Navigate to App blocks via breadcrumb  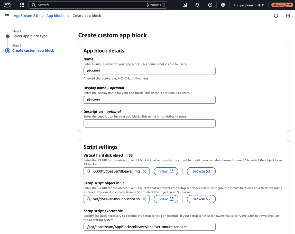point(55,16)
